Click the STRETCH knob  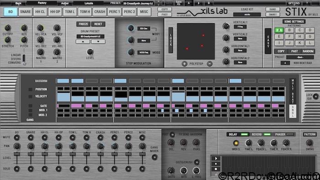(x=8, y=40)
